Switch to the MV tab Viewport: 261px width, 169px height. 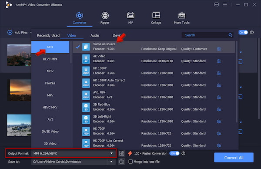[x=130, y=18]
